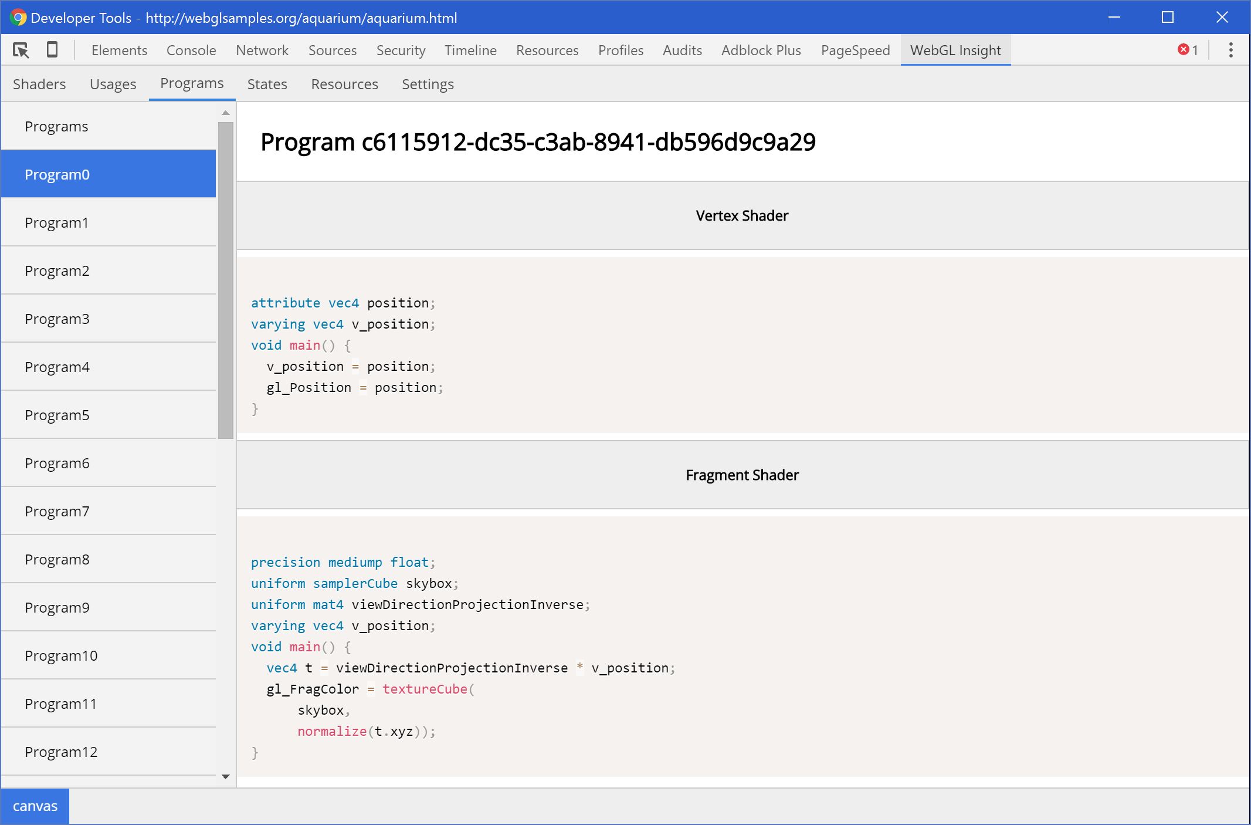Switch to the Shaders sub-tab
Screen dimensions: 1251x825
click(x=39, y=84)
